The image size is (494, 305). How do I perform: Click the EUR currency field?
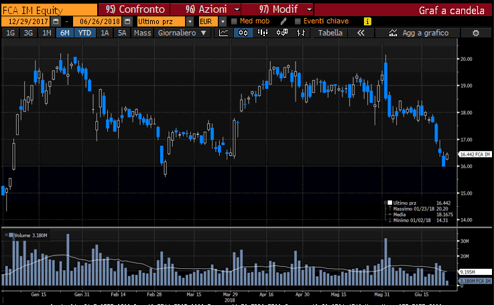coord(208,21)
